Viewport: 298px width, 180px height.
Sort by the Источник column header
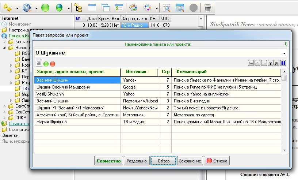(139, 72)
